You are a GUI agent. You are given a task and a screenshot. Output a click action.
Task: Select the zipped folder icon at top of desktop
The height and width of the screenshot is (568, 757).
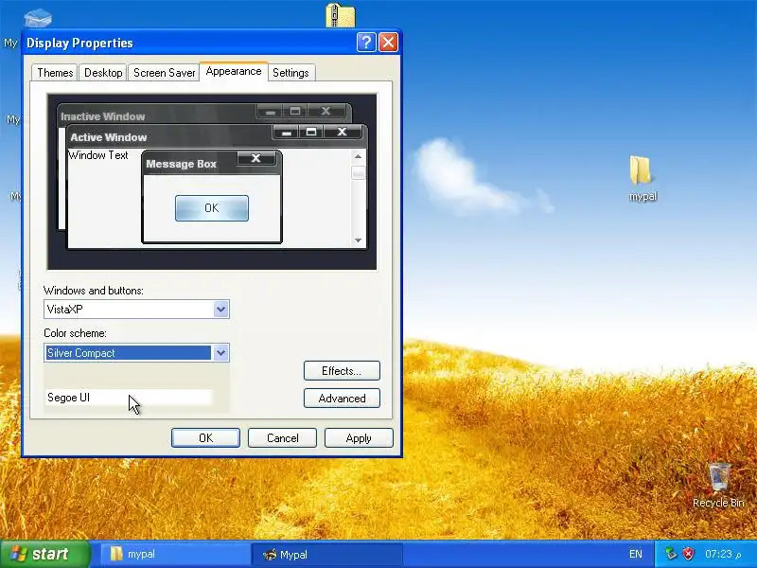(x=341, y=14)
